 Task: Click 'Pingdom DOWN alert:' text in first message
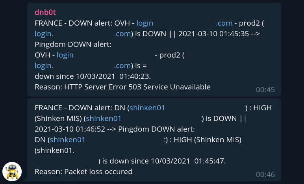(x=73, y=45)
